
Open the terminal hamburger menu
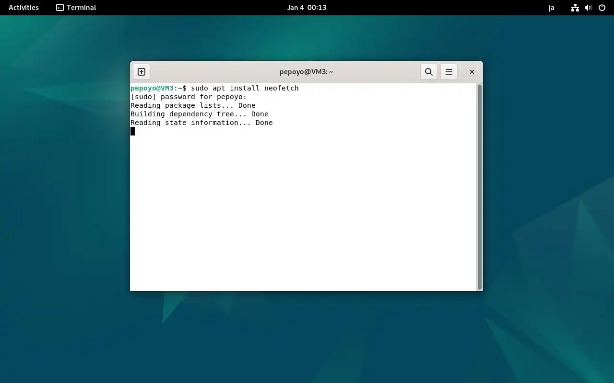[x=449, y=72]
